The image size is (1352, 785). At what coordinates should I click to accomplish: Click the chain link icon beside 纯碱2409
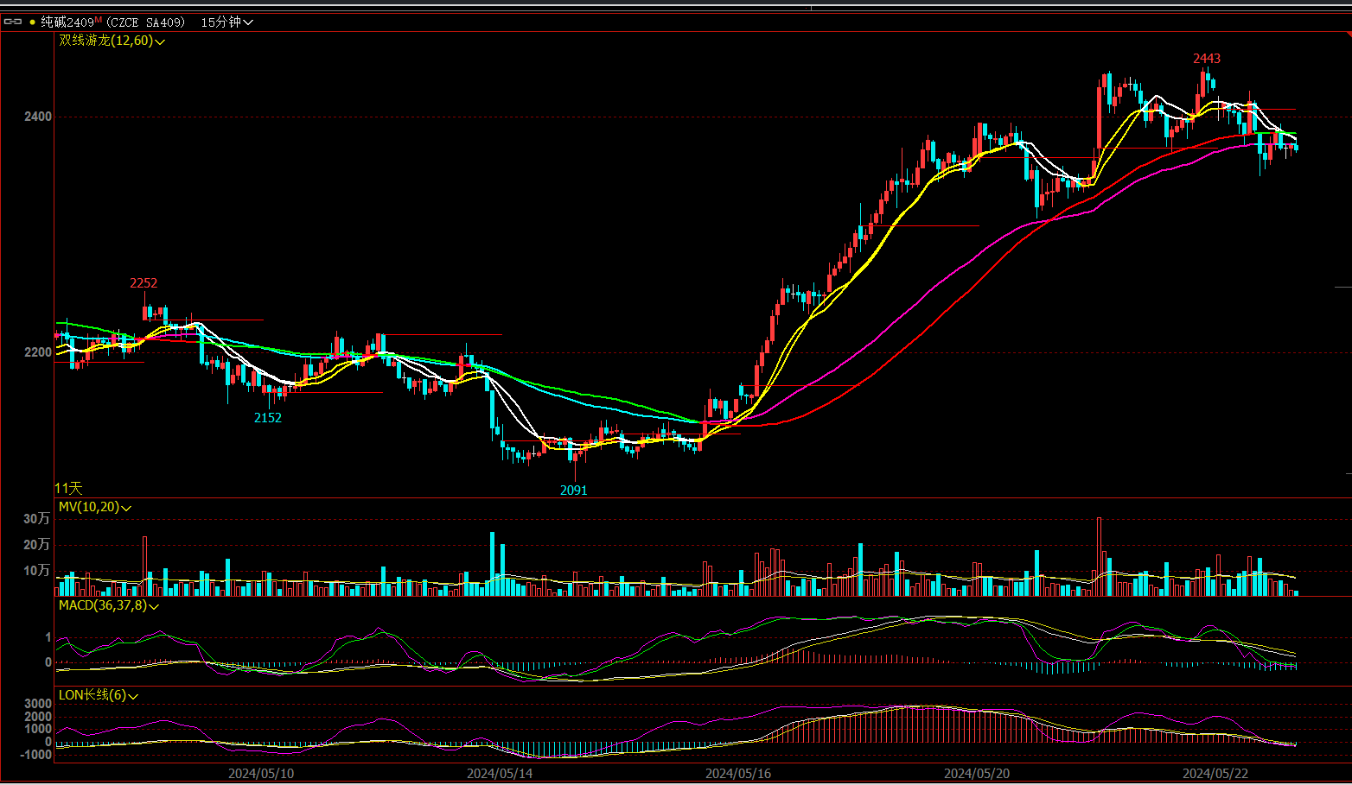point(13,22)
